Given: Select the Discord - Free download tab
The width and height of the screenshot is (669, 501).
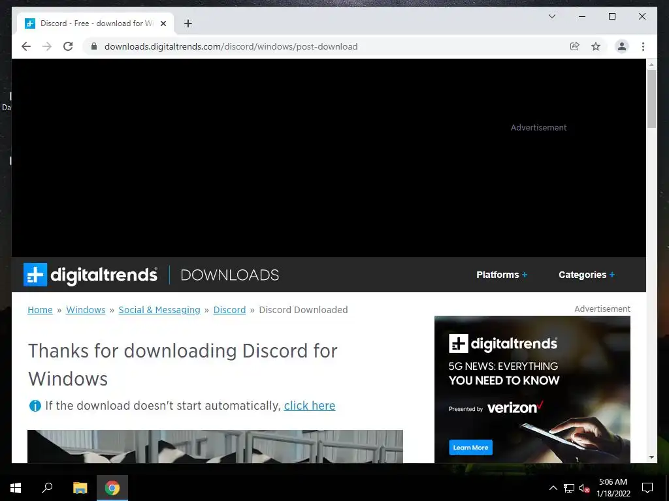Looking at the screenshot, I should click(95, 23).
